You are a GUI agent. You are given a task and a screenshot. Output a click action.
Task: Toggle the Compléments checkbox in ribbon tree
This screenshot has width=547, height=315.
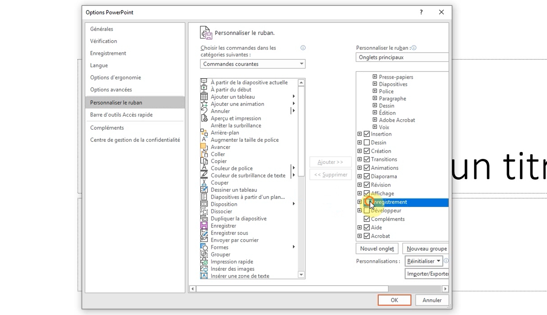(x=367, y=219)
